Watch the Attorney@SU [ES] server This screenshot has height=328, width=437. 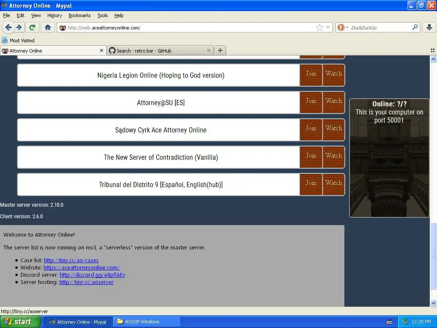[334, 102]
